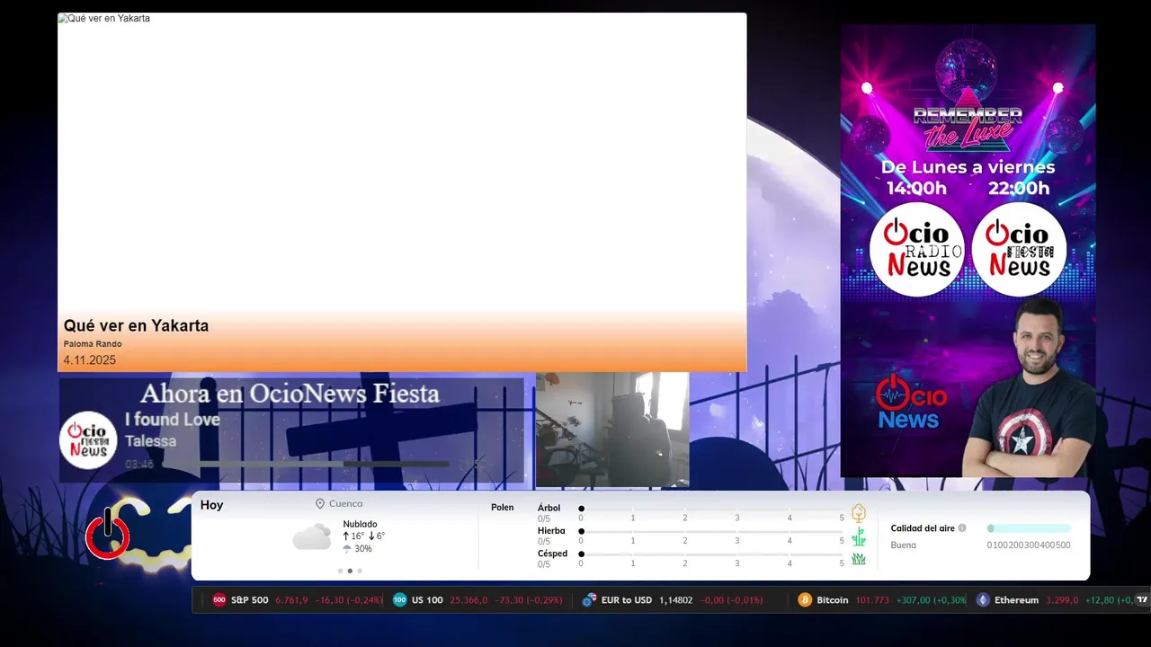The height and width of the screenshot is (647, 1151).
Task: Click the TradingView logo in ticker
Action: (x=1142, y=600)
